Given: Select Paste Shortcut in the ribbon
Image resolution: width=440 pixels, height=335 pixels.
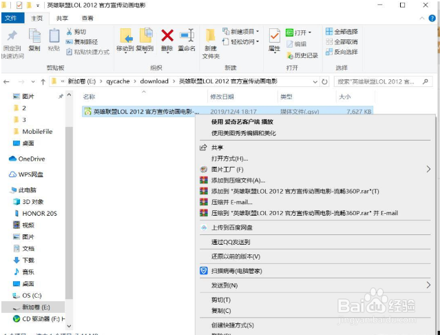Looking at the screenshot, I should (x=87, y=52).
